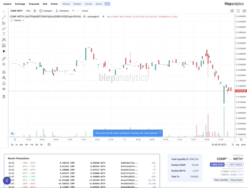Go to the blepanalytics logo home
This screenshot has width=247, height=188.
(234, 4)
